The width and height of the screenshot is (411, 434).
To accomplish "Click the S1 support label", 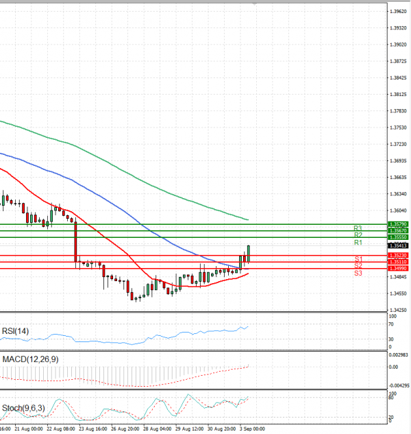I will tap(358, 258).
